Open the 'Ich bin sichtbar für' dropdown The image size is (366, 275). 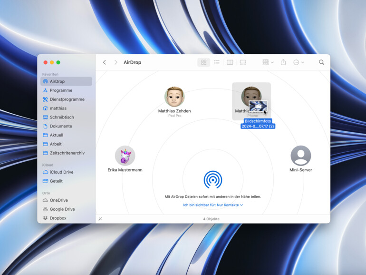tap(213, 205)
